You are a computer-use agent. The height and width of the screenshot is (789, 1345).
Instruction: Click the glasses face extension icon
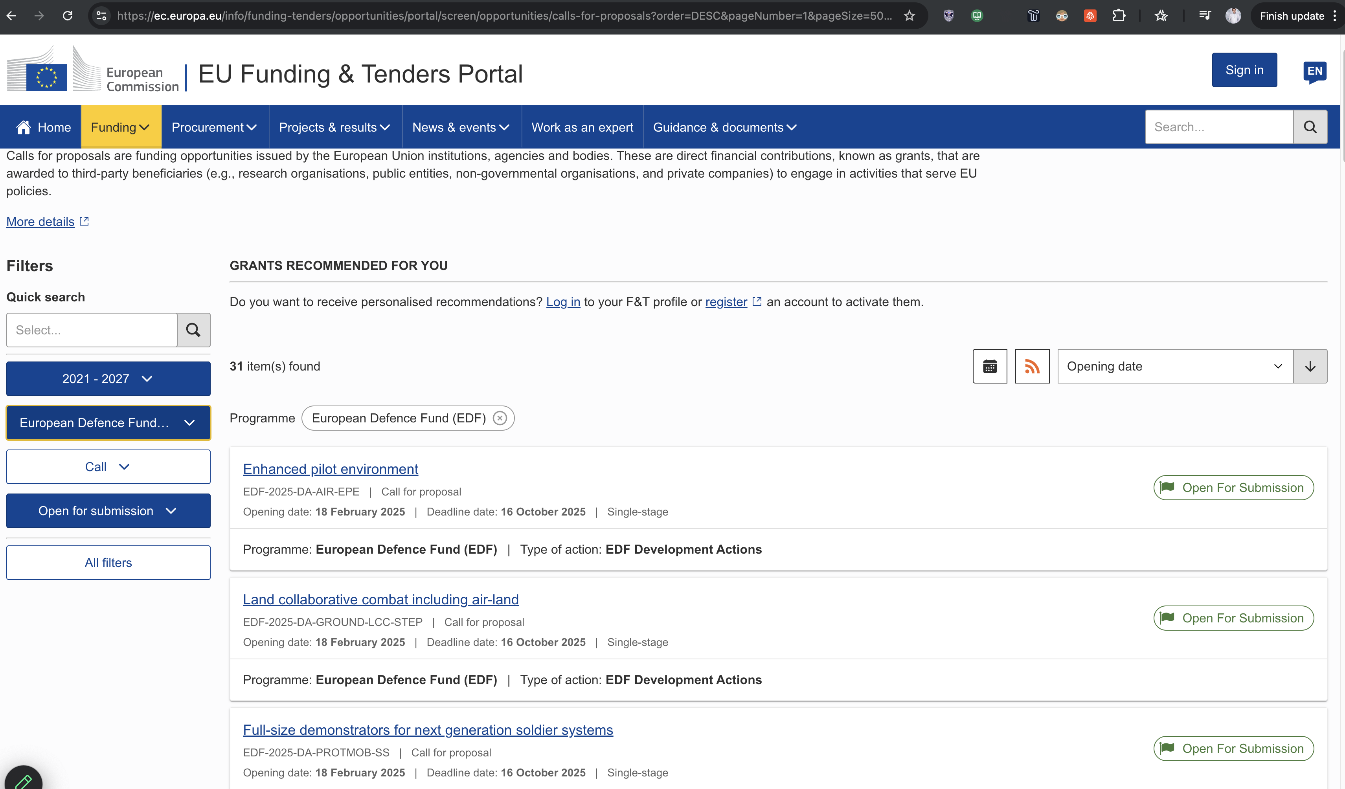(1062, 15)
